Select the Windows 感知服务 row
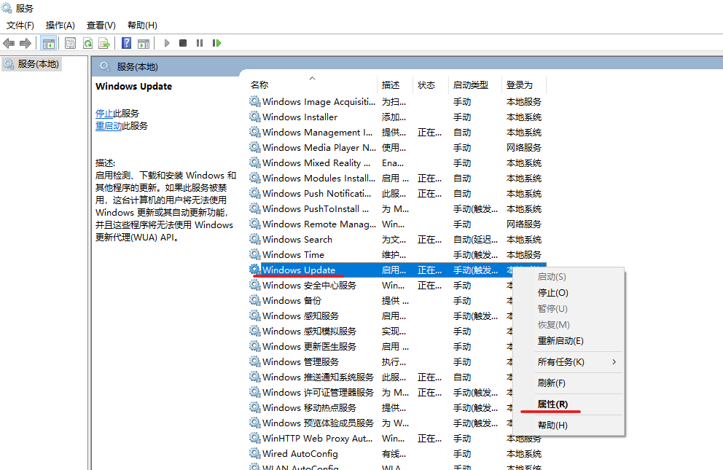Viewport: 723px width, 470px height. coord(380,316)
